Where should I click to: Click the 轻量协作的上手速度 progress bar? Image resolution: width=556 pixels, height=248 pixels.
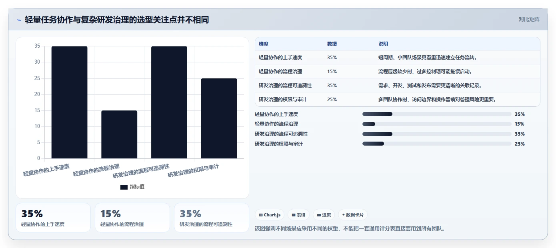click(437, 114)
